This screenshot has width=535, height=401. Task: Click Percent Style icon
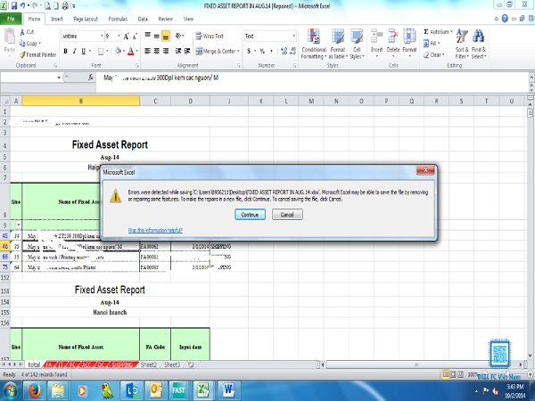coord(262,51)
